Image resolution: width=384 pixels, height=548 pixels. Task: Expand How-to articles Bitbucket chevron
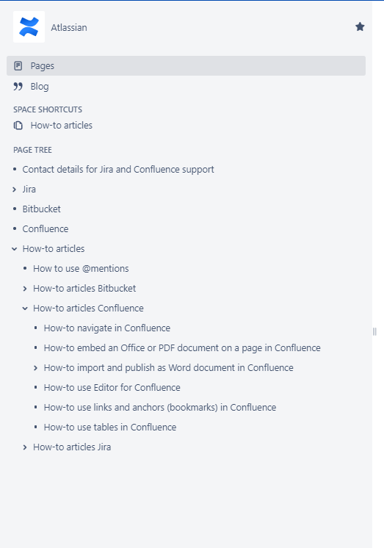[x=25, y=289]
